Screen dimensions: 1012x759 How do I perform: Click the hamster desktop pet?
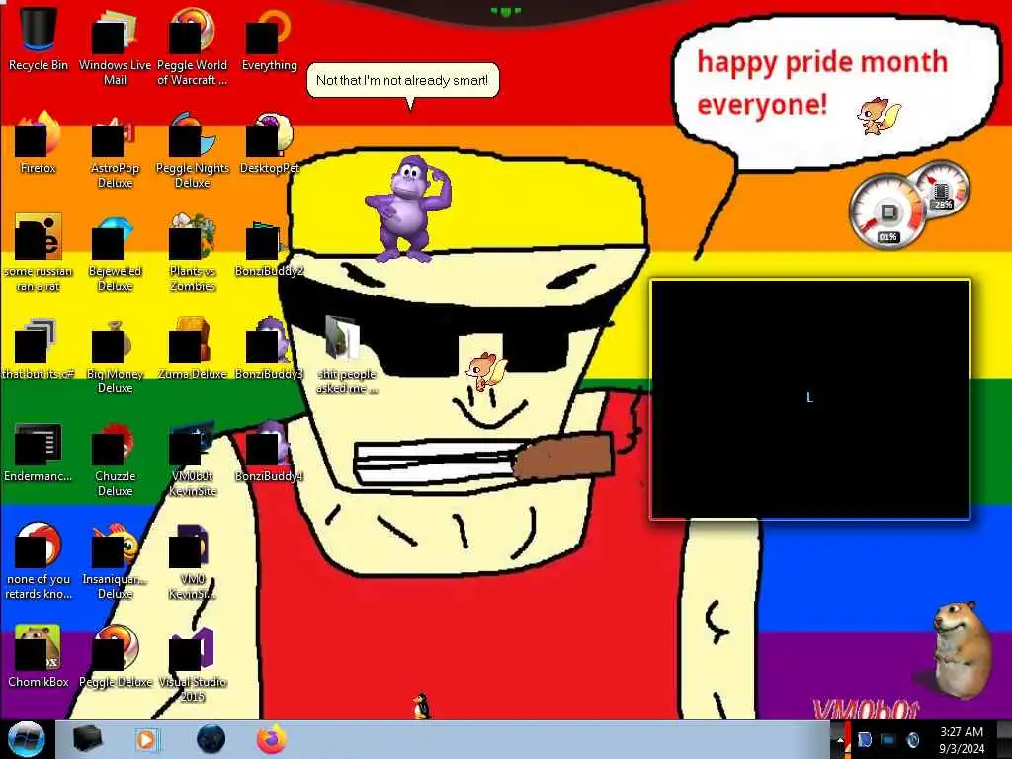[x=961, y=648]
